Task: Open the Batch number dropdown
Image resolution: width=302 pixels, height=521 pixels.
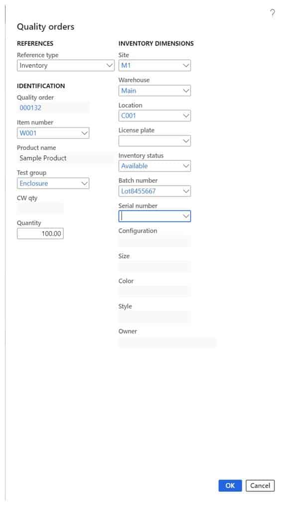Action: click(x=186, y=191)
